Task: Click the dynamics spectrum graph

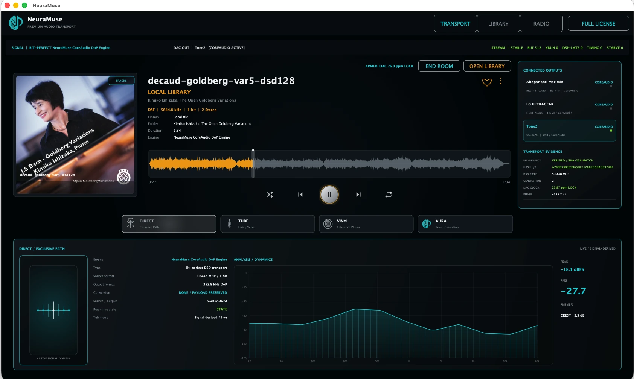Action: pyautogui.click(x=393, y=315)
